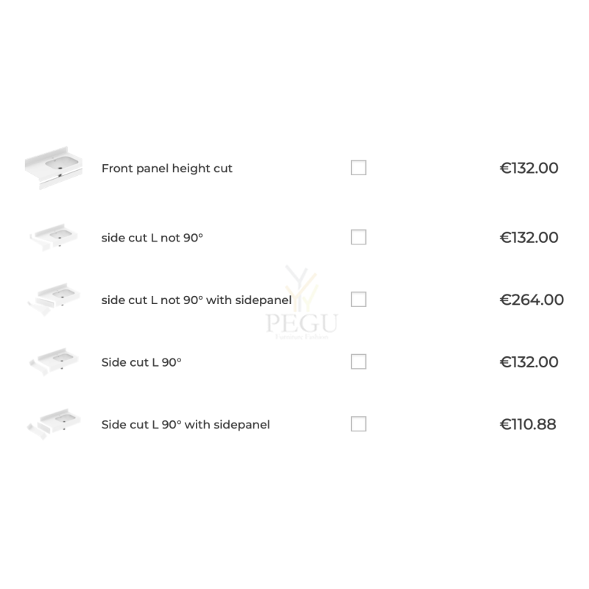Click Side cut L 90° with sidepanel text

[186, 425]
